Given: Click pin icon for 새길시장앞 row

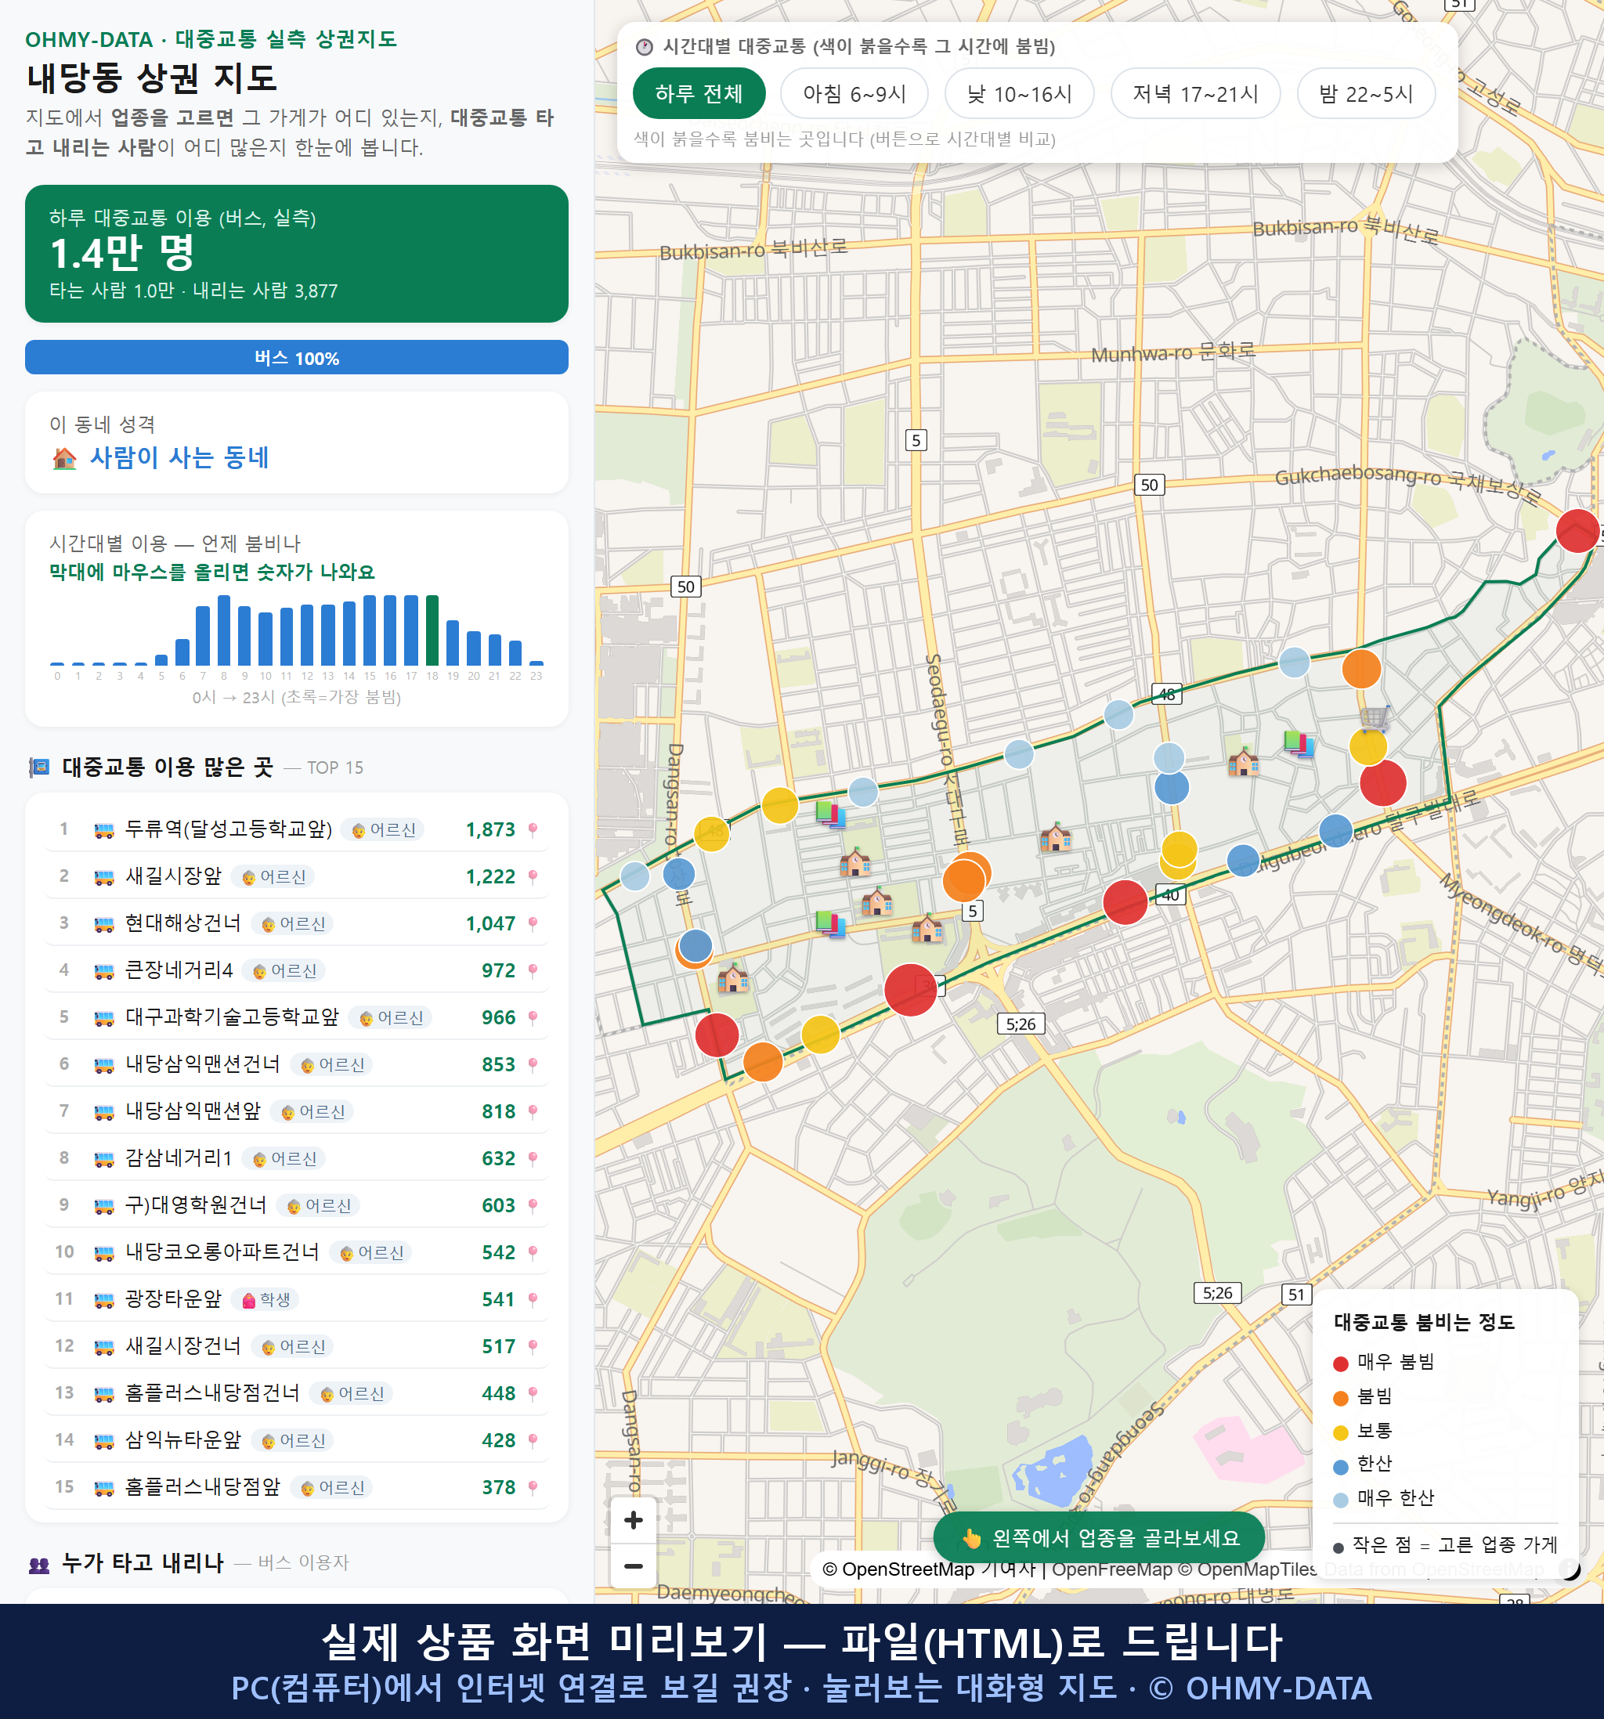Looking at the screenshot, I should pyautogui.click(x=533, y=876).
